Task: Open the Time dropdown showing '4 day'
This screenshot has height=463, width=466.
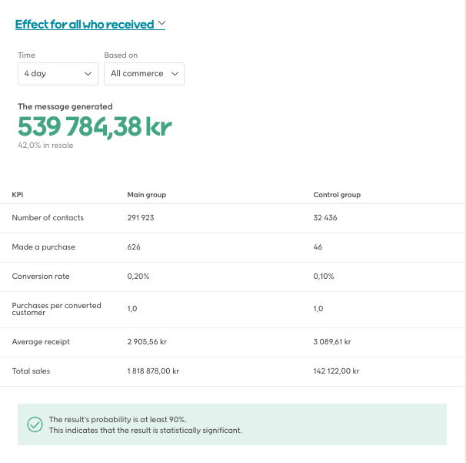Action: coord(58,74)
